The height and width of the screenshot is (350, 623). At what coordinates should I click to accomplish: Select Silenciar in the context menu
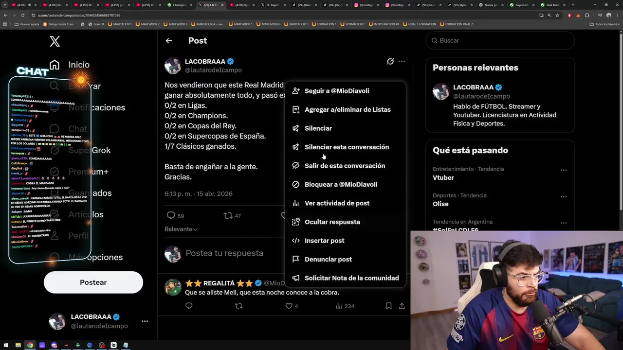(345, 128)
